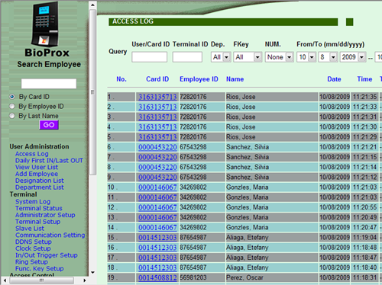Open the Dep. dropdown set to All
382x285 pixels.
221,57
